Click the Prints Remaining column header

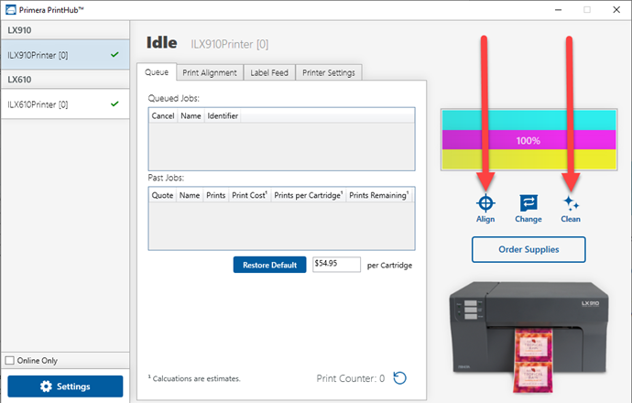click(x=379, y=195)
